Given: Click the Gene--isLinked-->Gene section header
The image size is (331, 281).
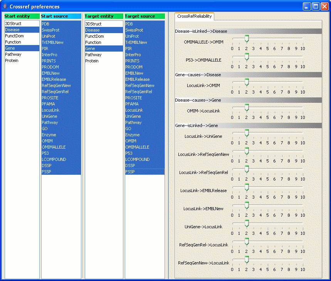Looking at the screenshot, I should pos(248,125).
